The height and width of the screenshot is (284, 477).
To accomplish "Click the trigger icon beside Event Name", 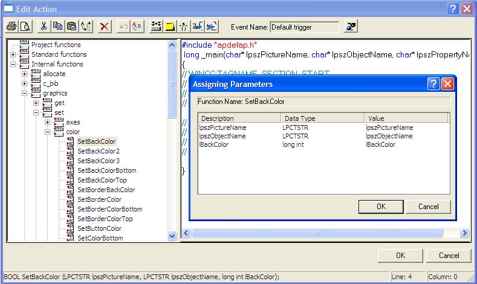I will (x=351, y=27).
